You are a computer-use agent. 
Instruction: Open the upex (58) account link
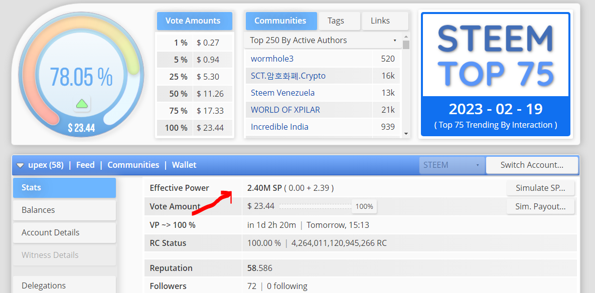pos(46,165)
